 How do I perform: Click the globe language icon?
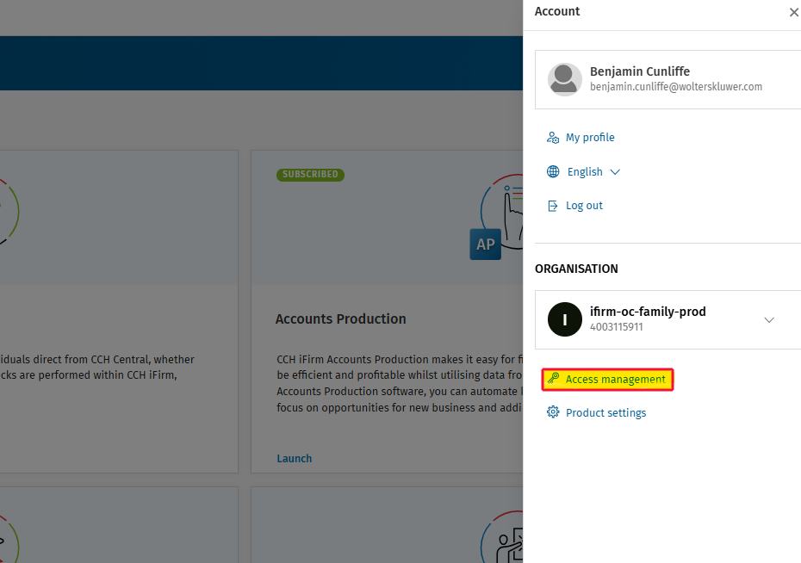[553, 171]
